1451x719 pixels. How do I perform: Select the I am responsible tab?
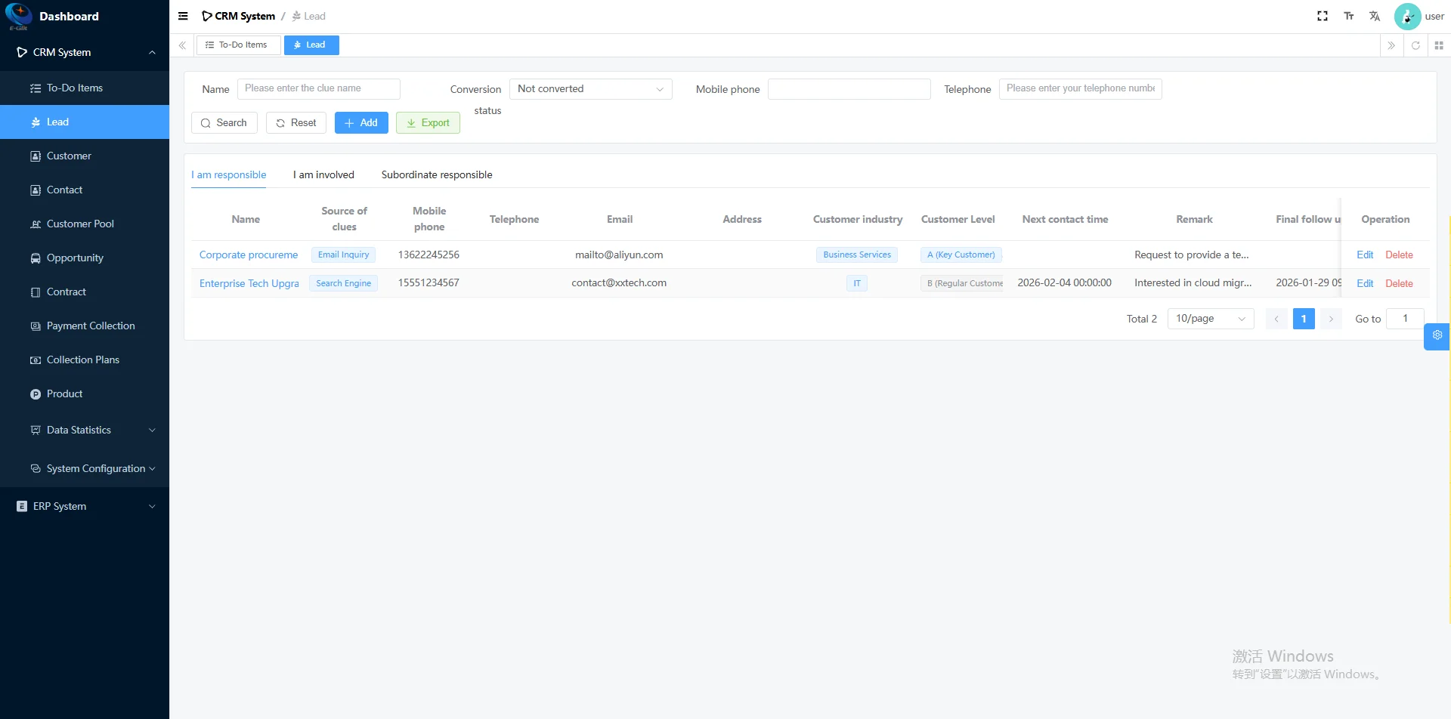pyautogui.click(x=228, y=174)
